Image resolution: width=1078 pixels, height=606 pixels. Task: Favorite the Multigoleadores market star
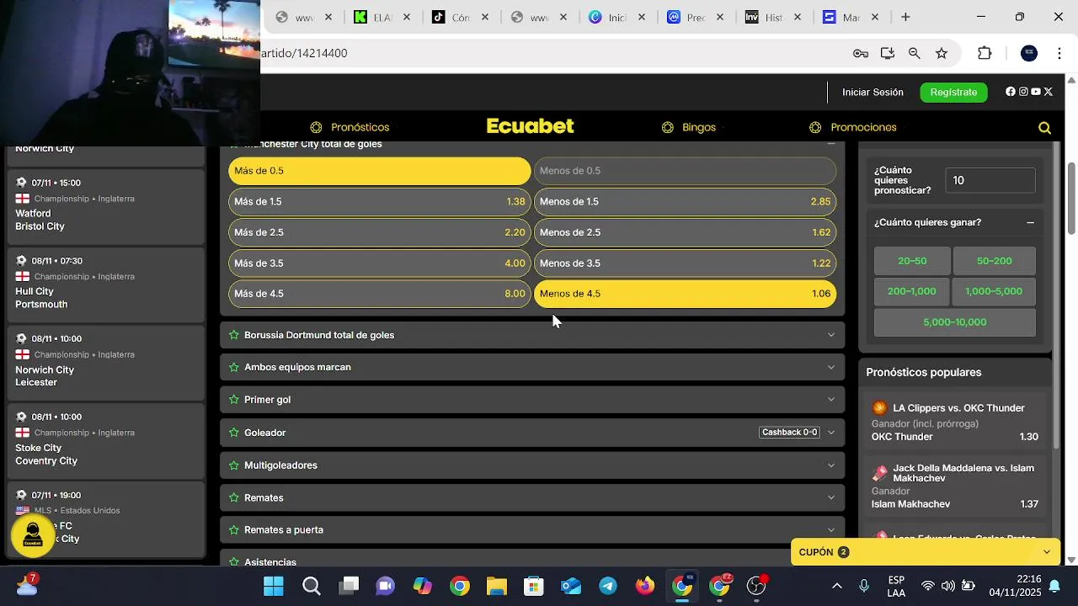click(x=234, y=465)
